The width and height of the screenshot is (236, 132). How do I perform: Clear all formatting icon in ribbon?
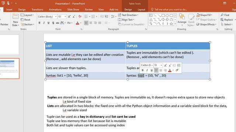[x=80, y=16]
